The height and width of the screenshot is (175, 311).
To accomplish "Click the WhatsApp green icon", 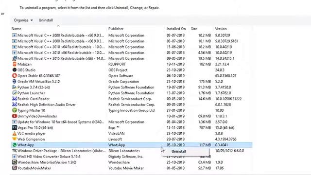I will click(14, 145).
